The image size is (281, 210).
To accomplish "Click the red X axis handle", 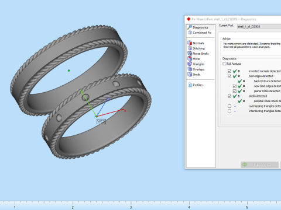I will [125, 111].
